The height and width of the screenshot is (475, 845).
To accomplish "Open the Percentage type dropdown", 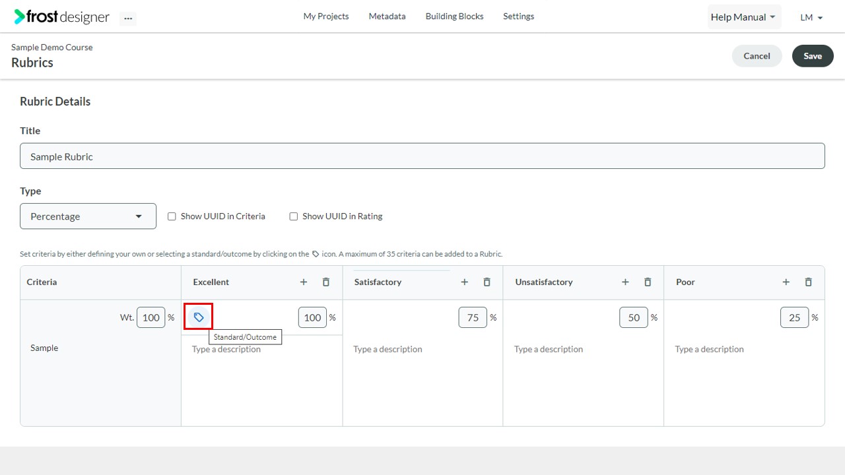I will point(88,216).
